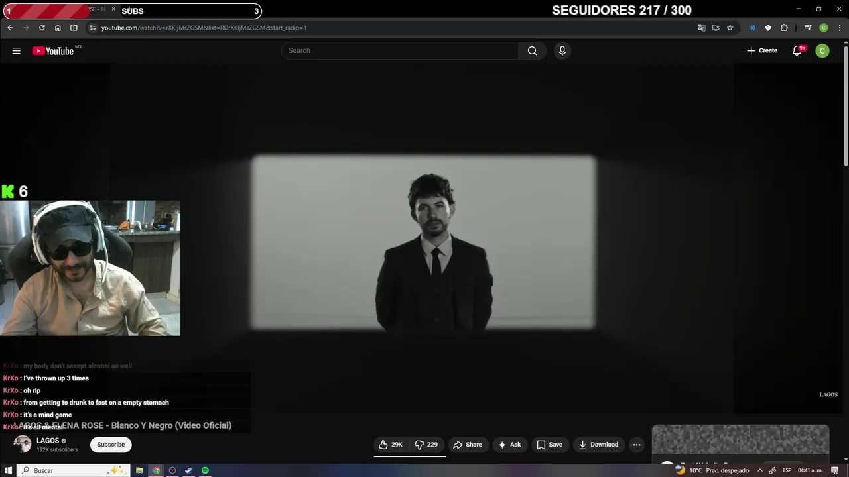Go to YouTube home via logo

point(52,51)
